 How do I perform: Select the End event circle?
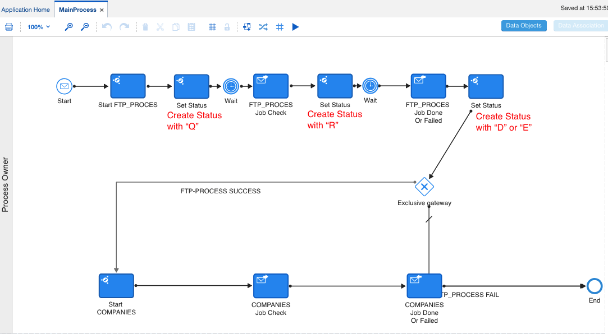point(594,286)
